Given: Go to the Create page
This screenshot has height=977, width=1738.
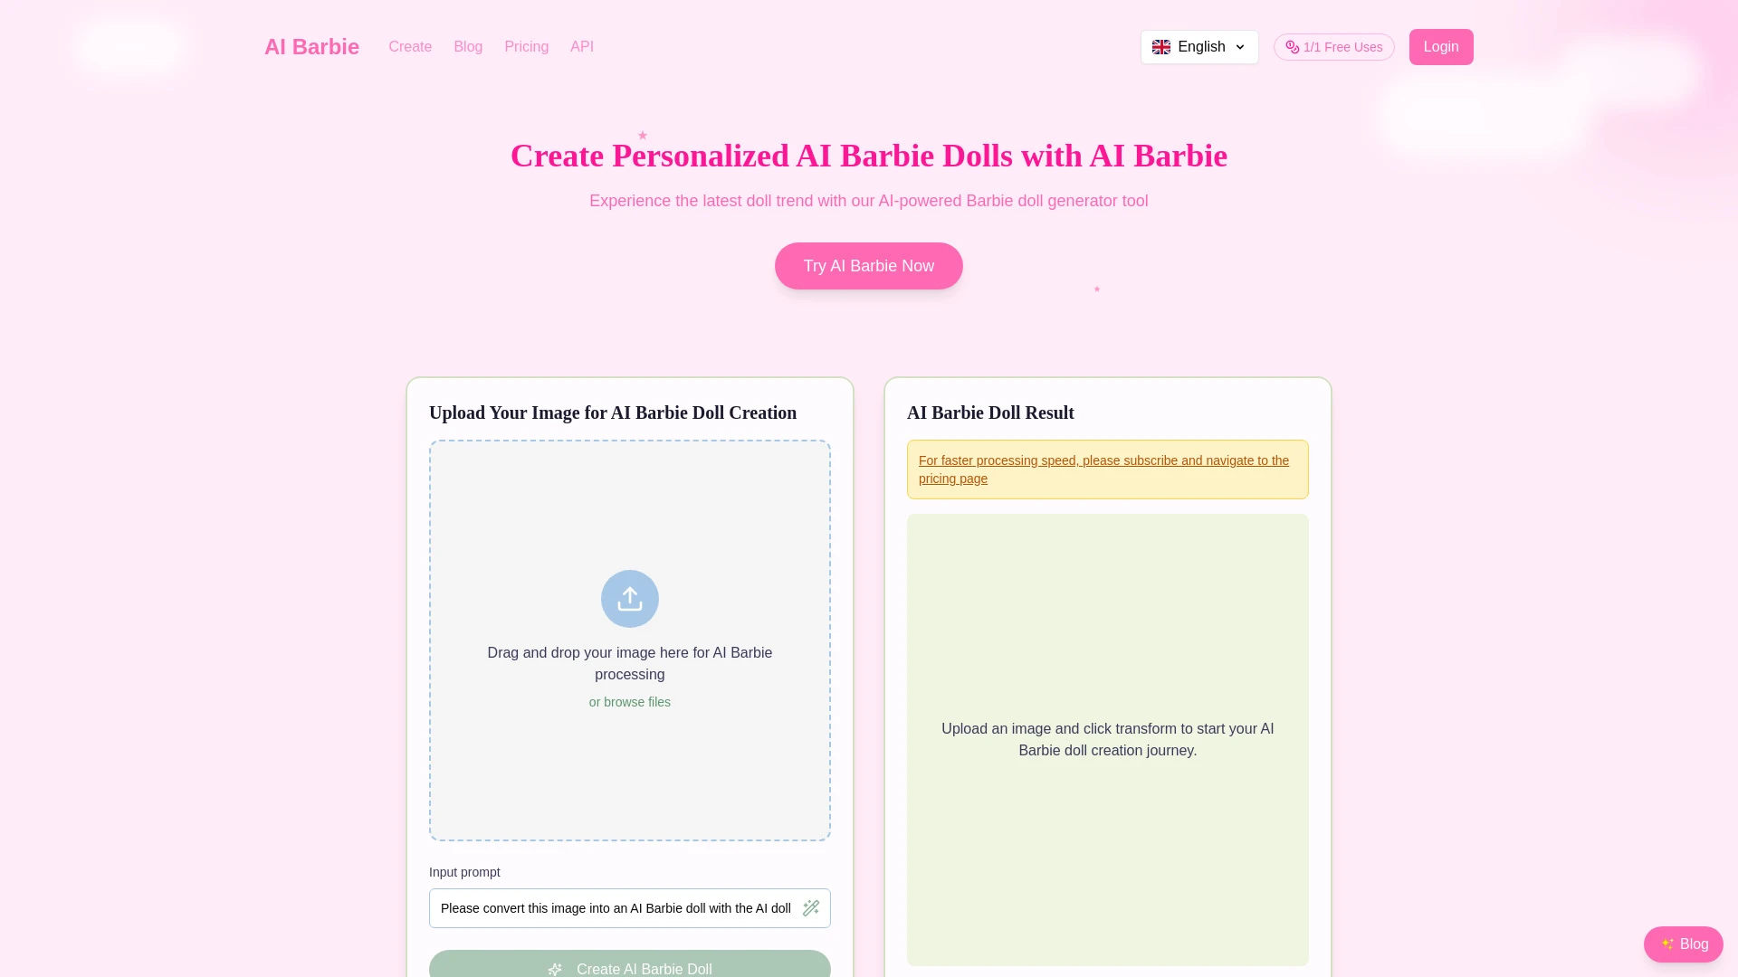Looking at the screenshot, I should 410,46.
